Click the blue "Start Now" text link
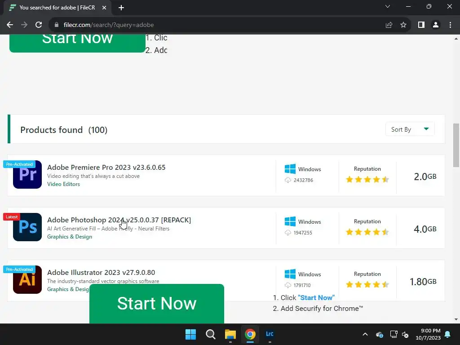 (316, 297)
